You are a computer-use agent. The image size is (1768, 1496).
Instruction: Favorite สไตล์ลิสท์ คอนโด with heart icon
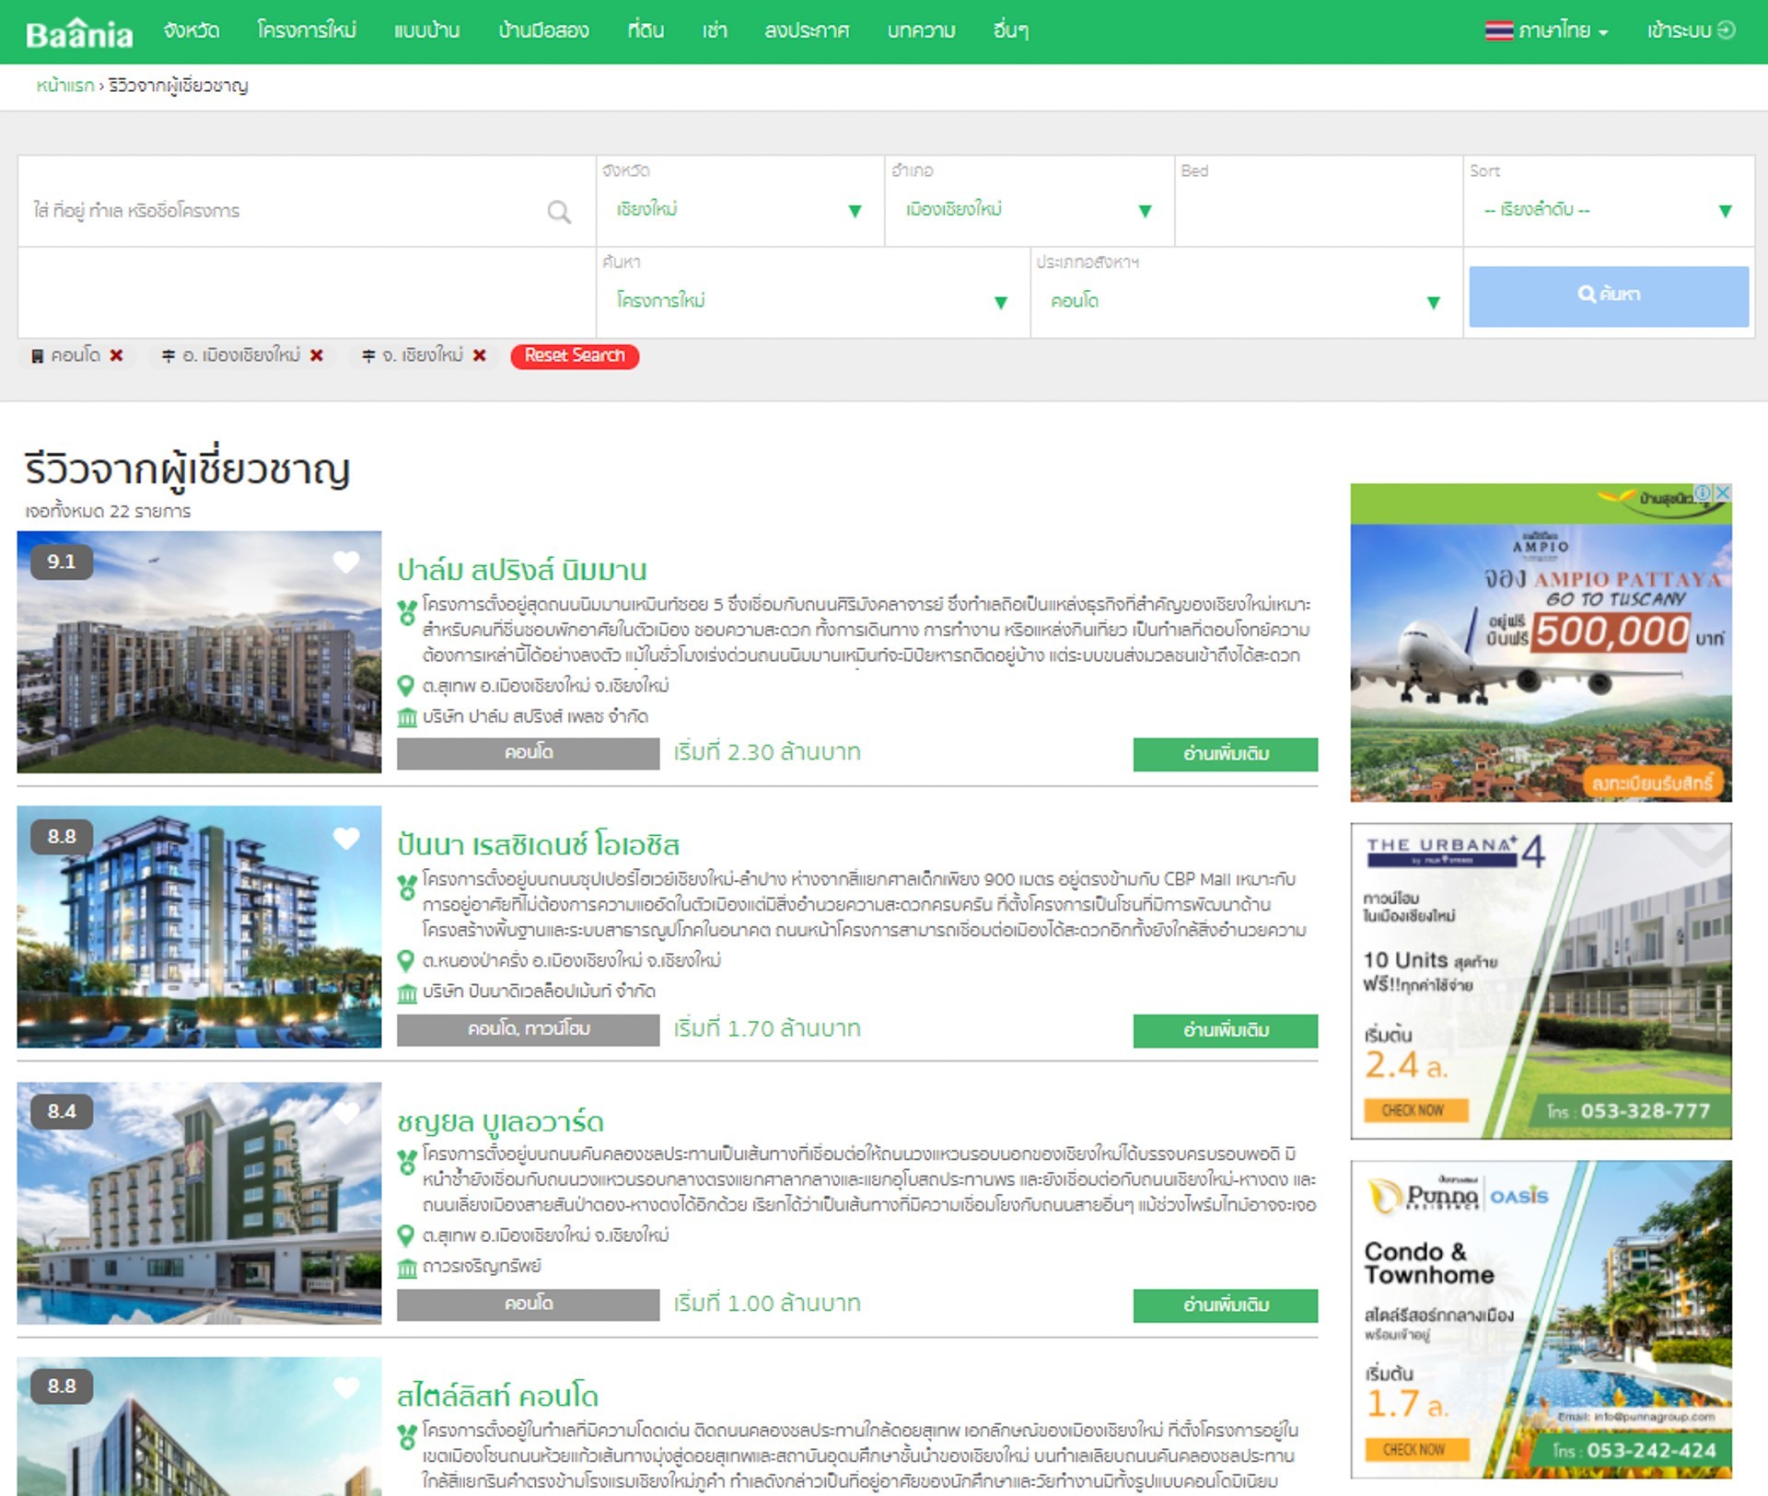(x=346, y=1387)
